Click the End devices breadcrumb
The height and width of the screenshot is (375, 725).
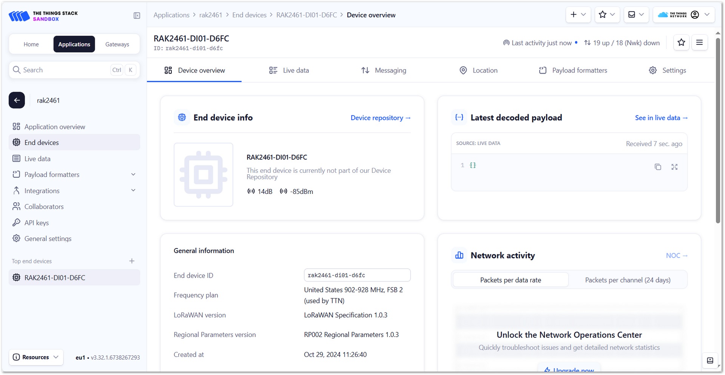pos(249,15)
